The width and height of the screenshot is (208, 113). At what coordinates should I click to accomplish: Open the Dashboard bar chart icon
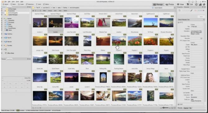[x=200, y=4]
